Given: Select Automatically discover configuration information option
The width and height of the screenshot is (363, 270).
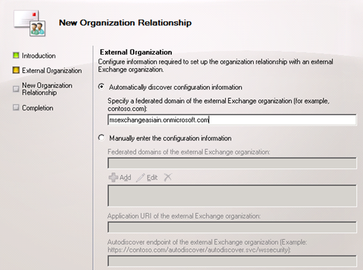Looking at the screenshot, I should coord(101,87).
